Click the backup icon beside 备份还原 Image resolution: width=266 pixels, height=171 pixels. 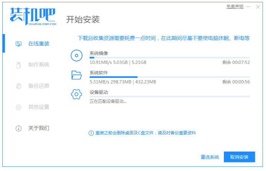pos(18,86)
